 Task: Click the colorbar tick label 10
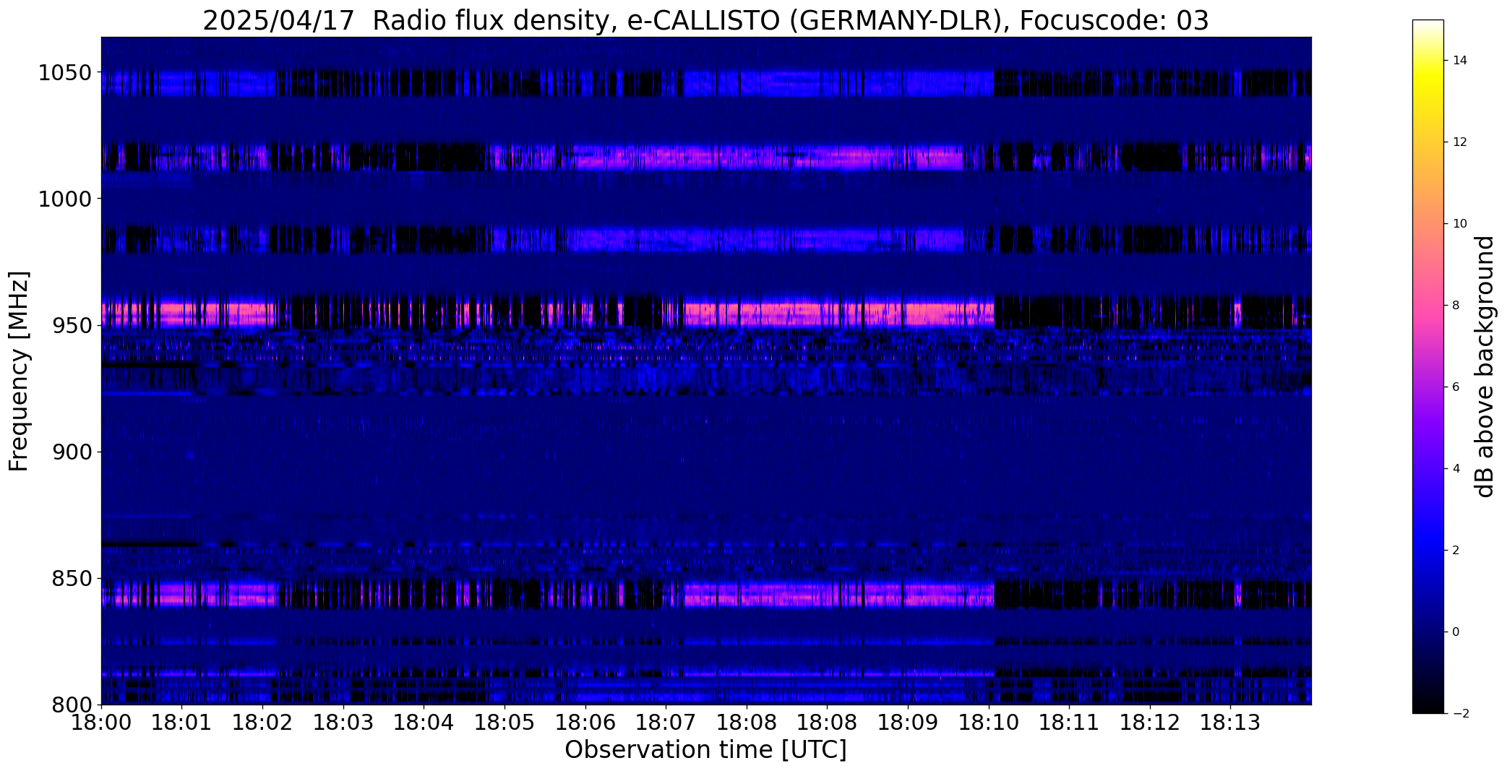coord(1460,224)
